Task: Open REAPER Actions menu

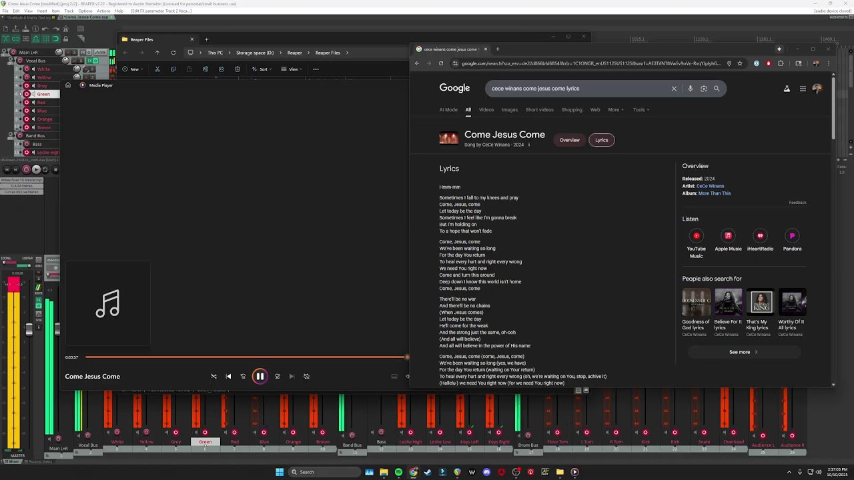Action: click(103, 11)
